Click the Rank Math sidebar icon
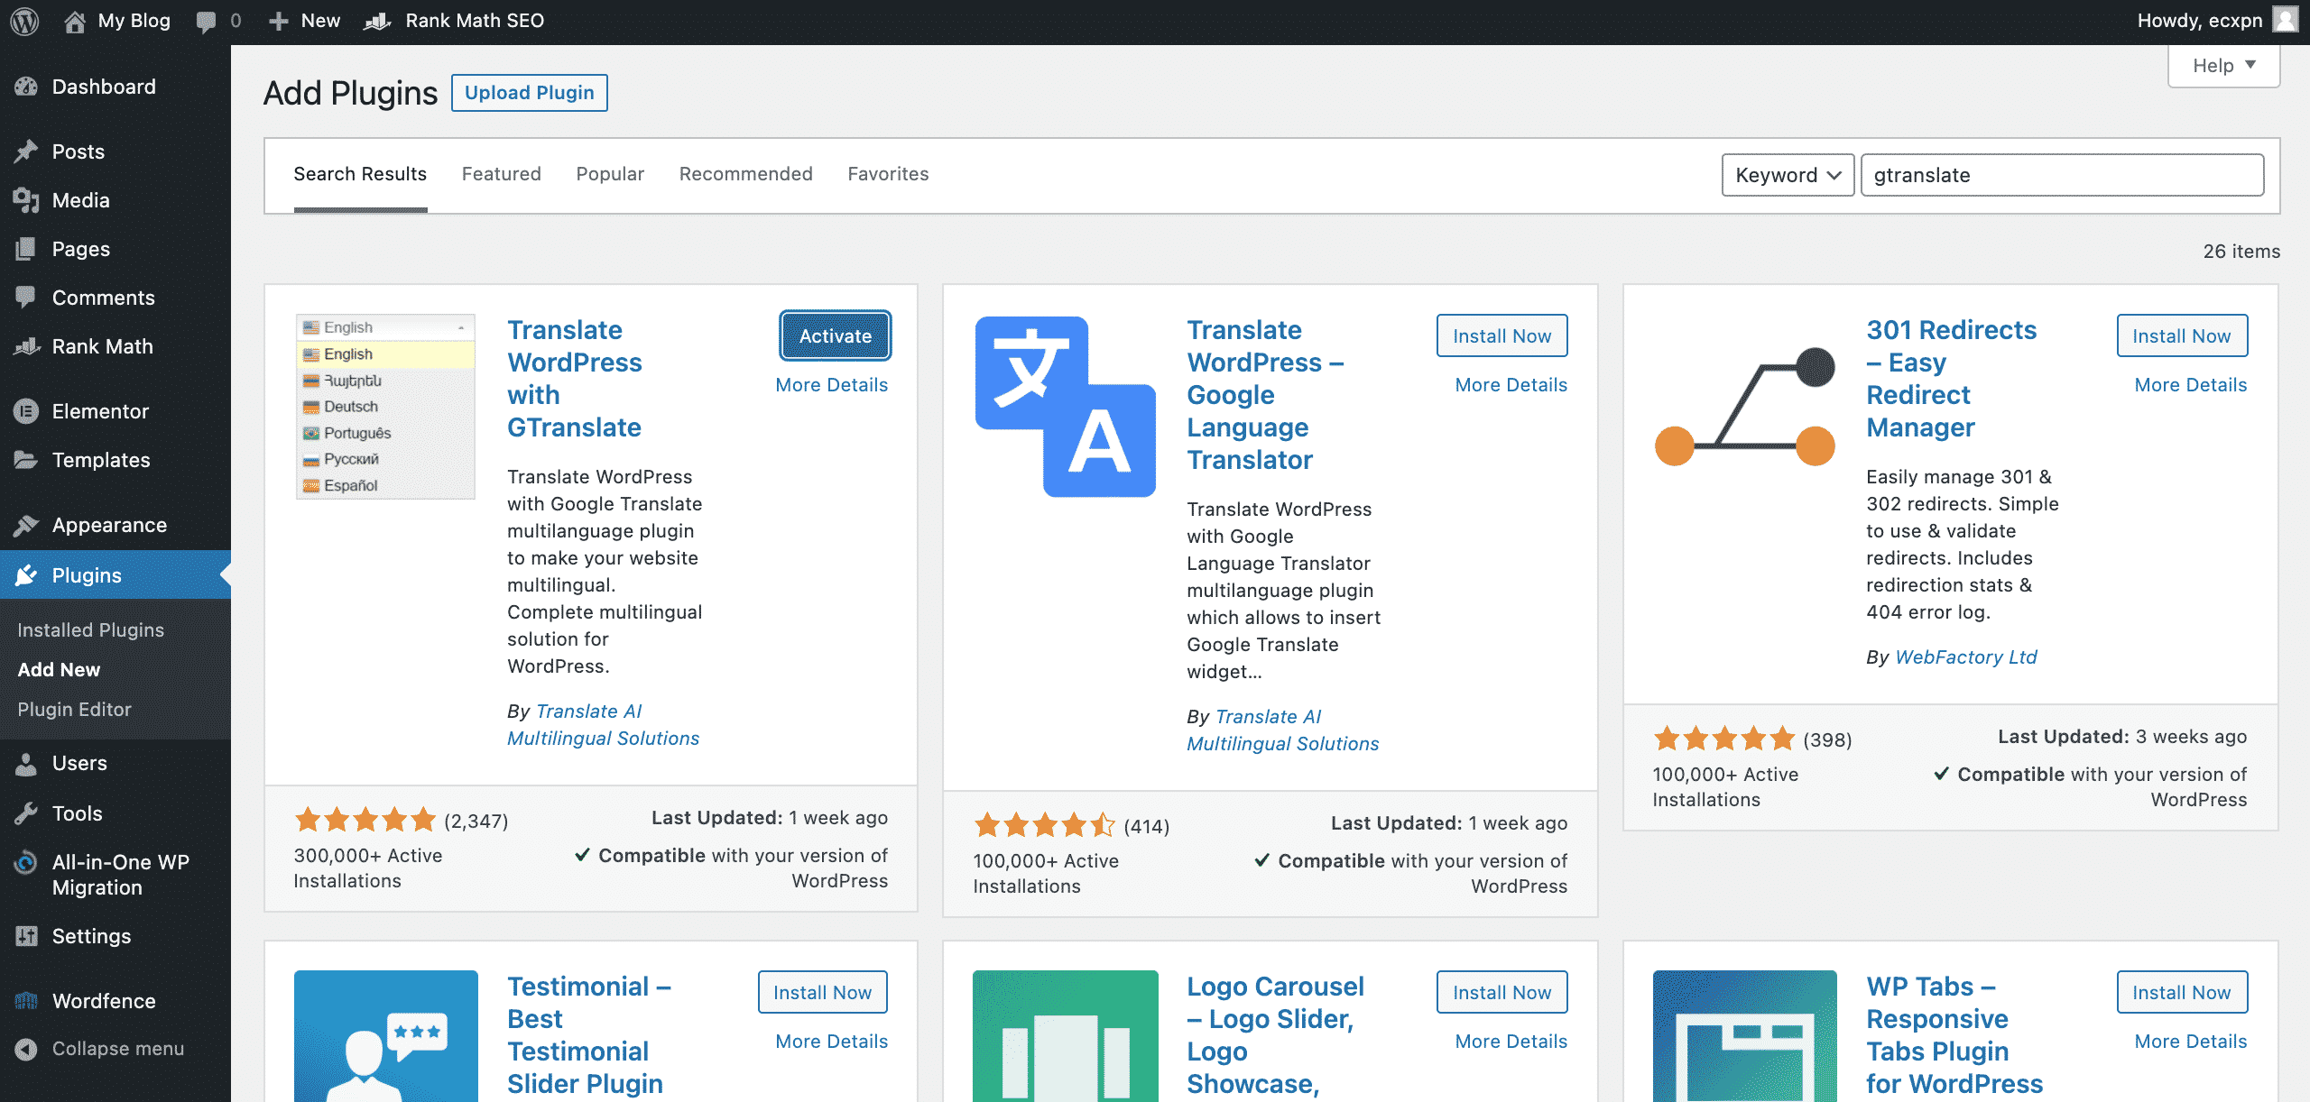 tap(26, 346)
